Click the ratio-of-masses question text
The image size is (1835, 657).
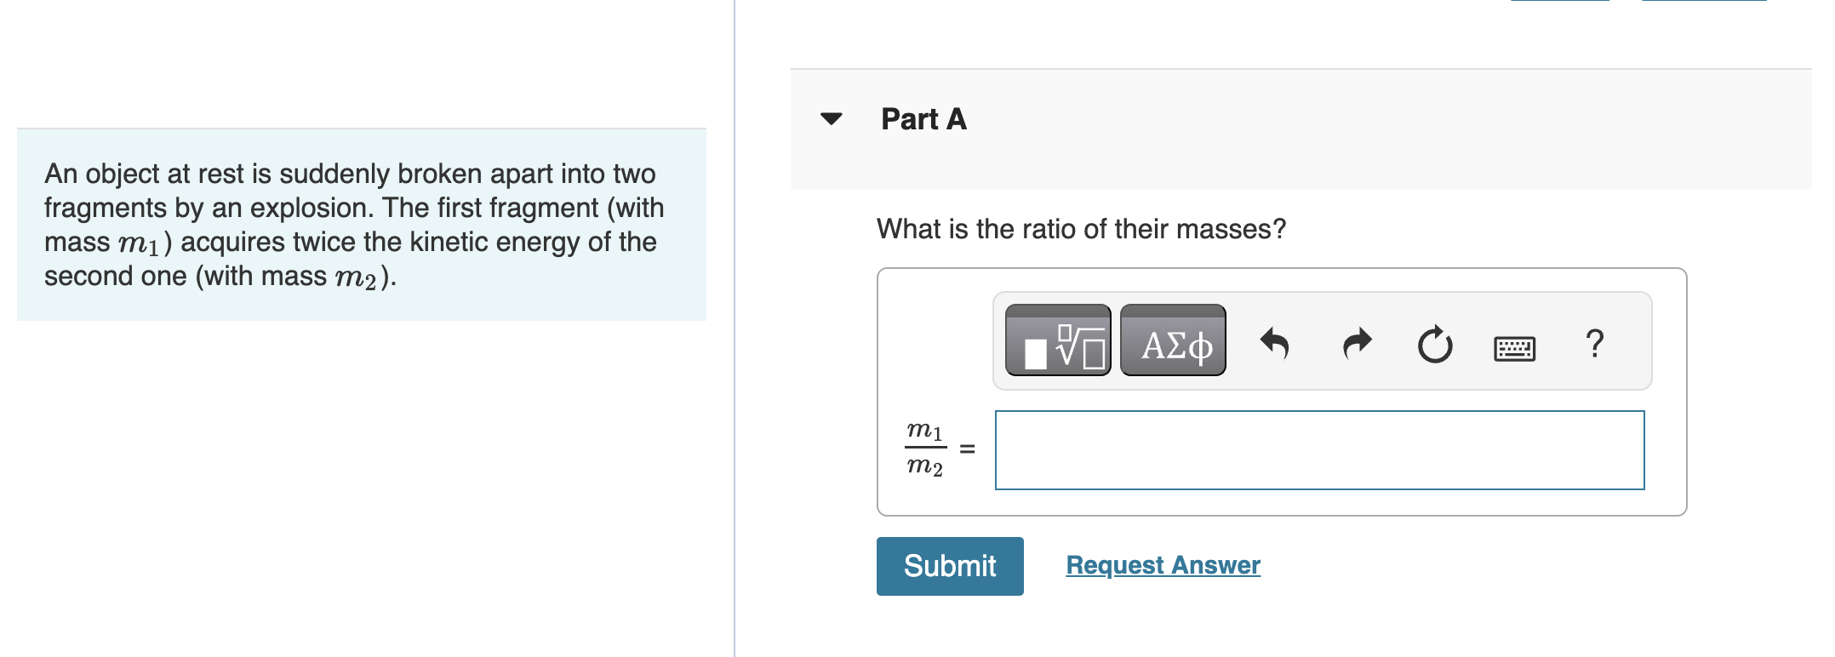point(1081,228)
